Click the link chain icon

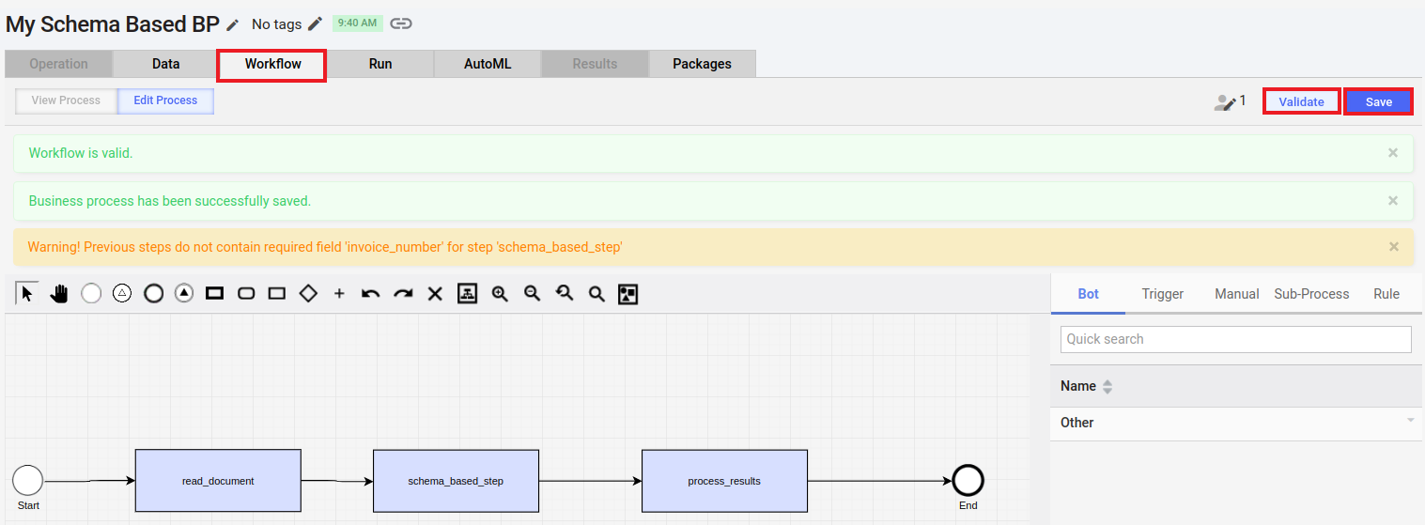click(x=401, y=23)
